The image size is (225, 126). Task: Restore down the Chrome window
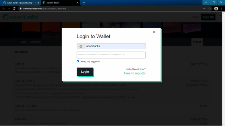pyautogui.click(x=213, y=2)
